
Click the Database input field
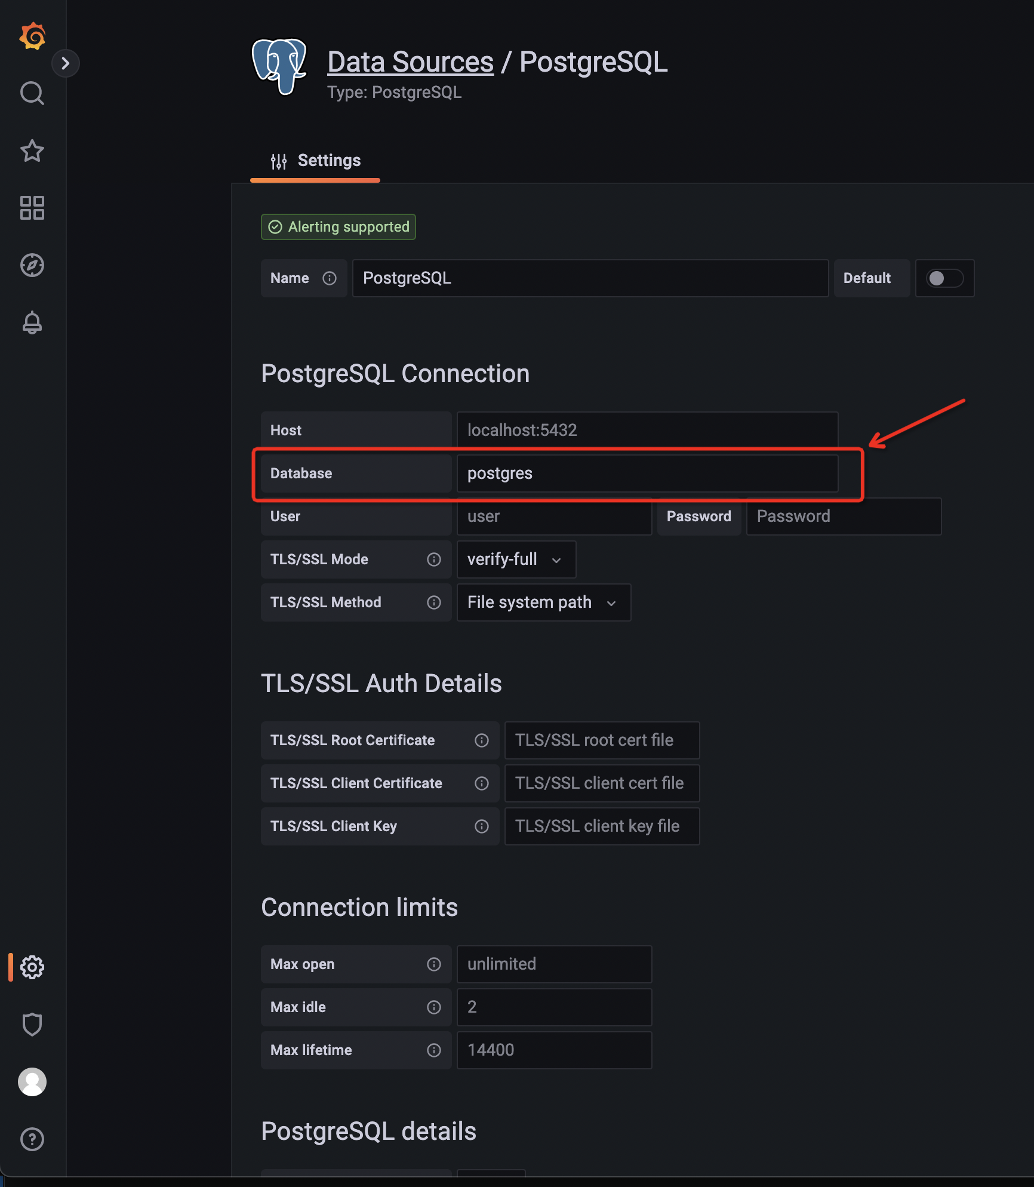[648, 473]
